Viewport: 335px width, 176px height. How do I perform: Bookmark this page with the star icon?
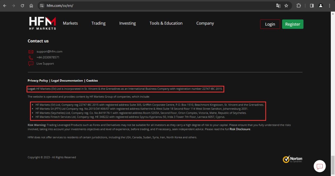[x=286, y=6]
